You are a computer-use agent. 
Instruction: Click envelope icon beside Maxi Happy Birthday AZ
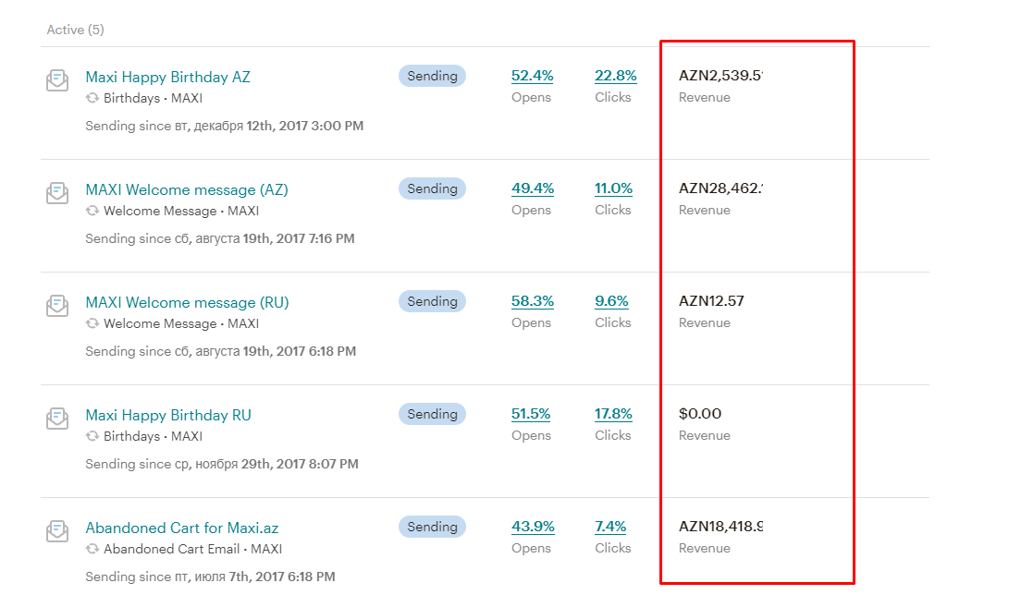click(x=57, y=80)
